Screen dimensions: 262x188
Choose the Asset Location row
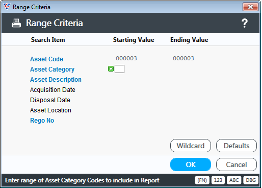click(50, 110)
